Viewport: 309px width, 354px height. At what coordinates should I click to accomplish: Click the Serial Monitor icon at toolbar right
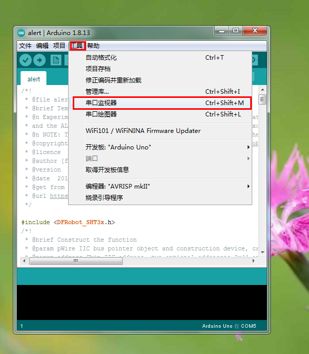[x=255, y=60]
